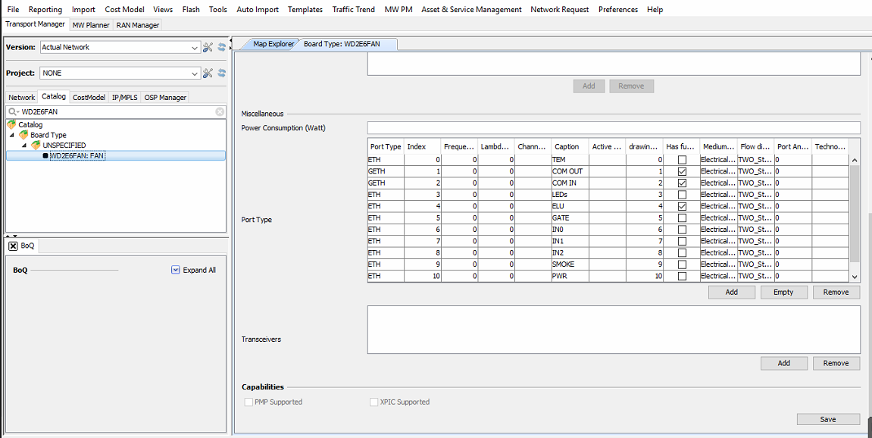This screenshot has height=438, width=872.
Task: Select WD2E6FAN: FAN board in tree
Action: 77,155
